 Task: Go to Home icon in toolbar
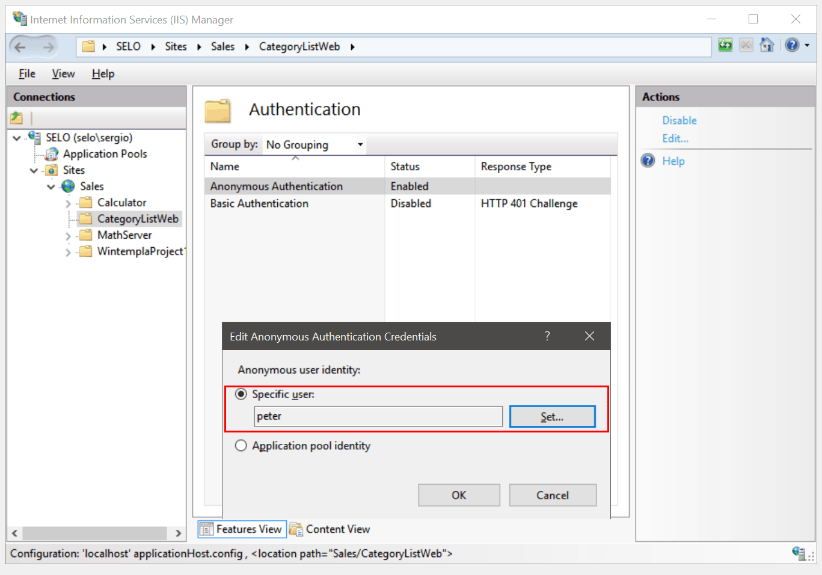click(x=767, y=45)
